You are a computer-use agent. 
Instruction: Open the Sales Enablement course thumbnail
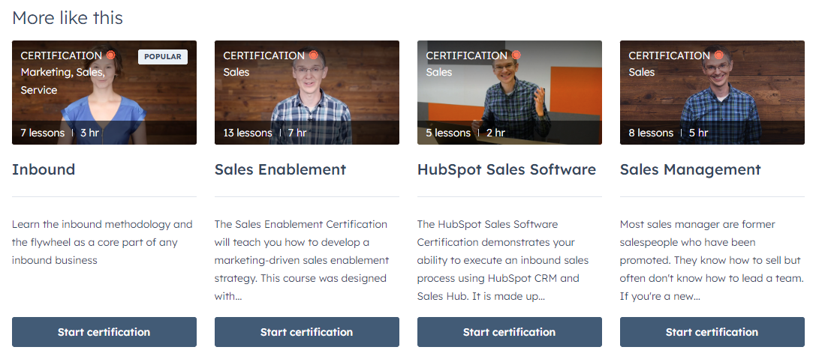click(306, 92)
